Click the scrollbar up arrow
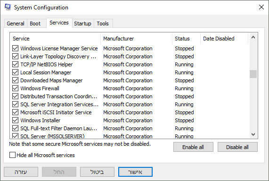 pos(253,37)
